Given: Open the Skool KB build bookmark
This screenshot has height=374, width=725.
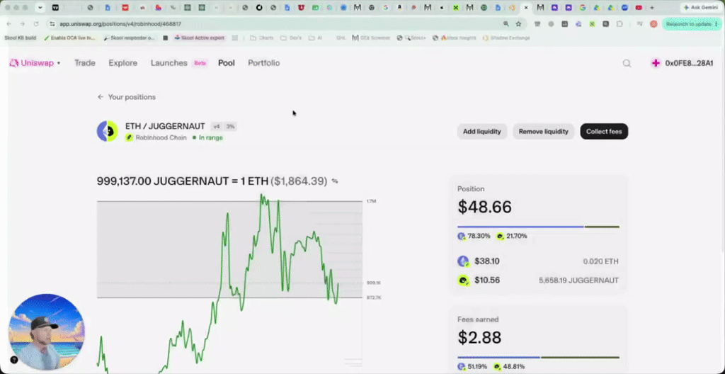Looking at the screenshot, I should pyautogui.click(x=20, y=38).
